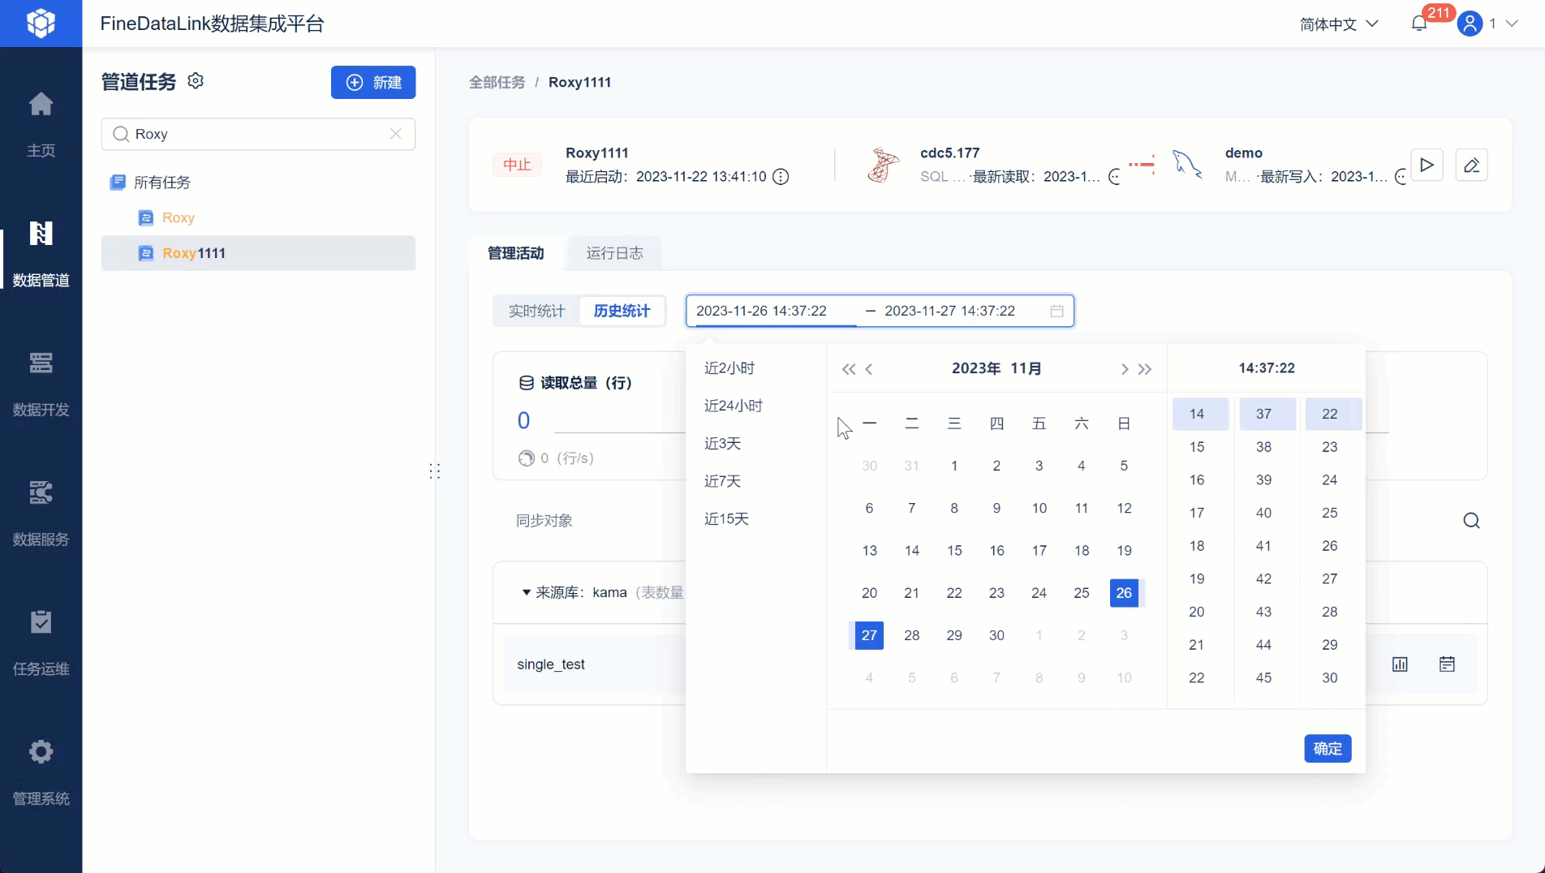Select the Roxy1111 task in tree

point(258,253)
